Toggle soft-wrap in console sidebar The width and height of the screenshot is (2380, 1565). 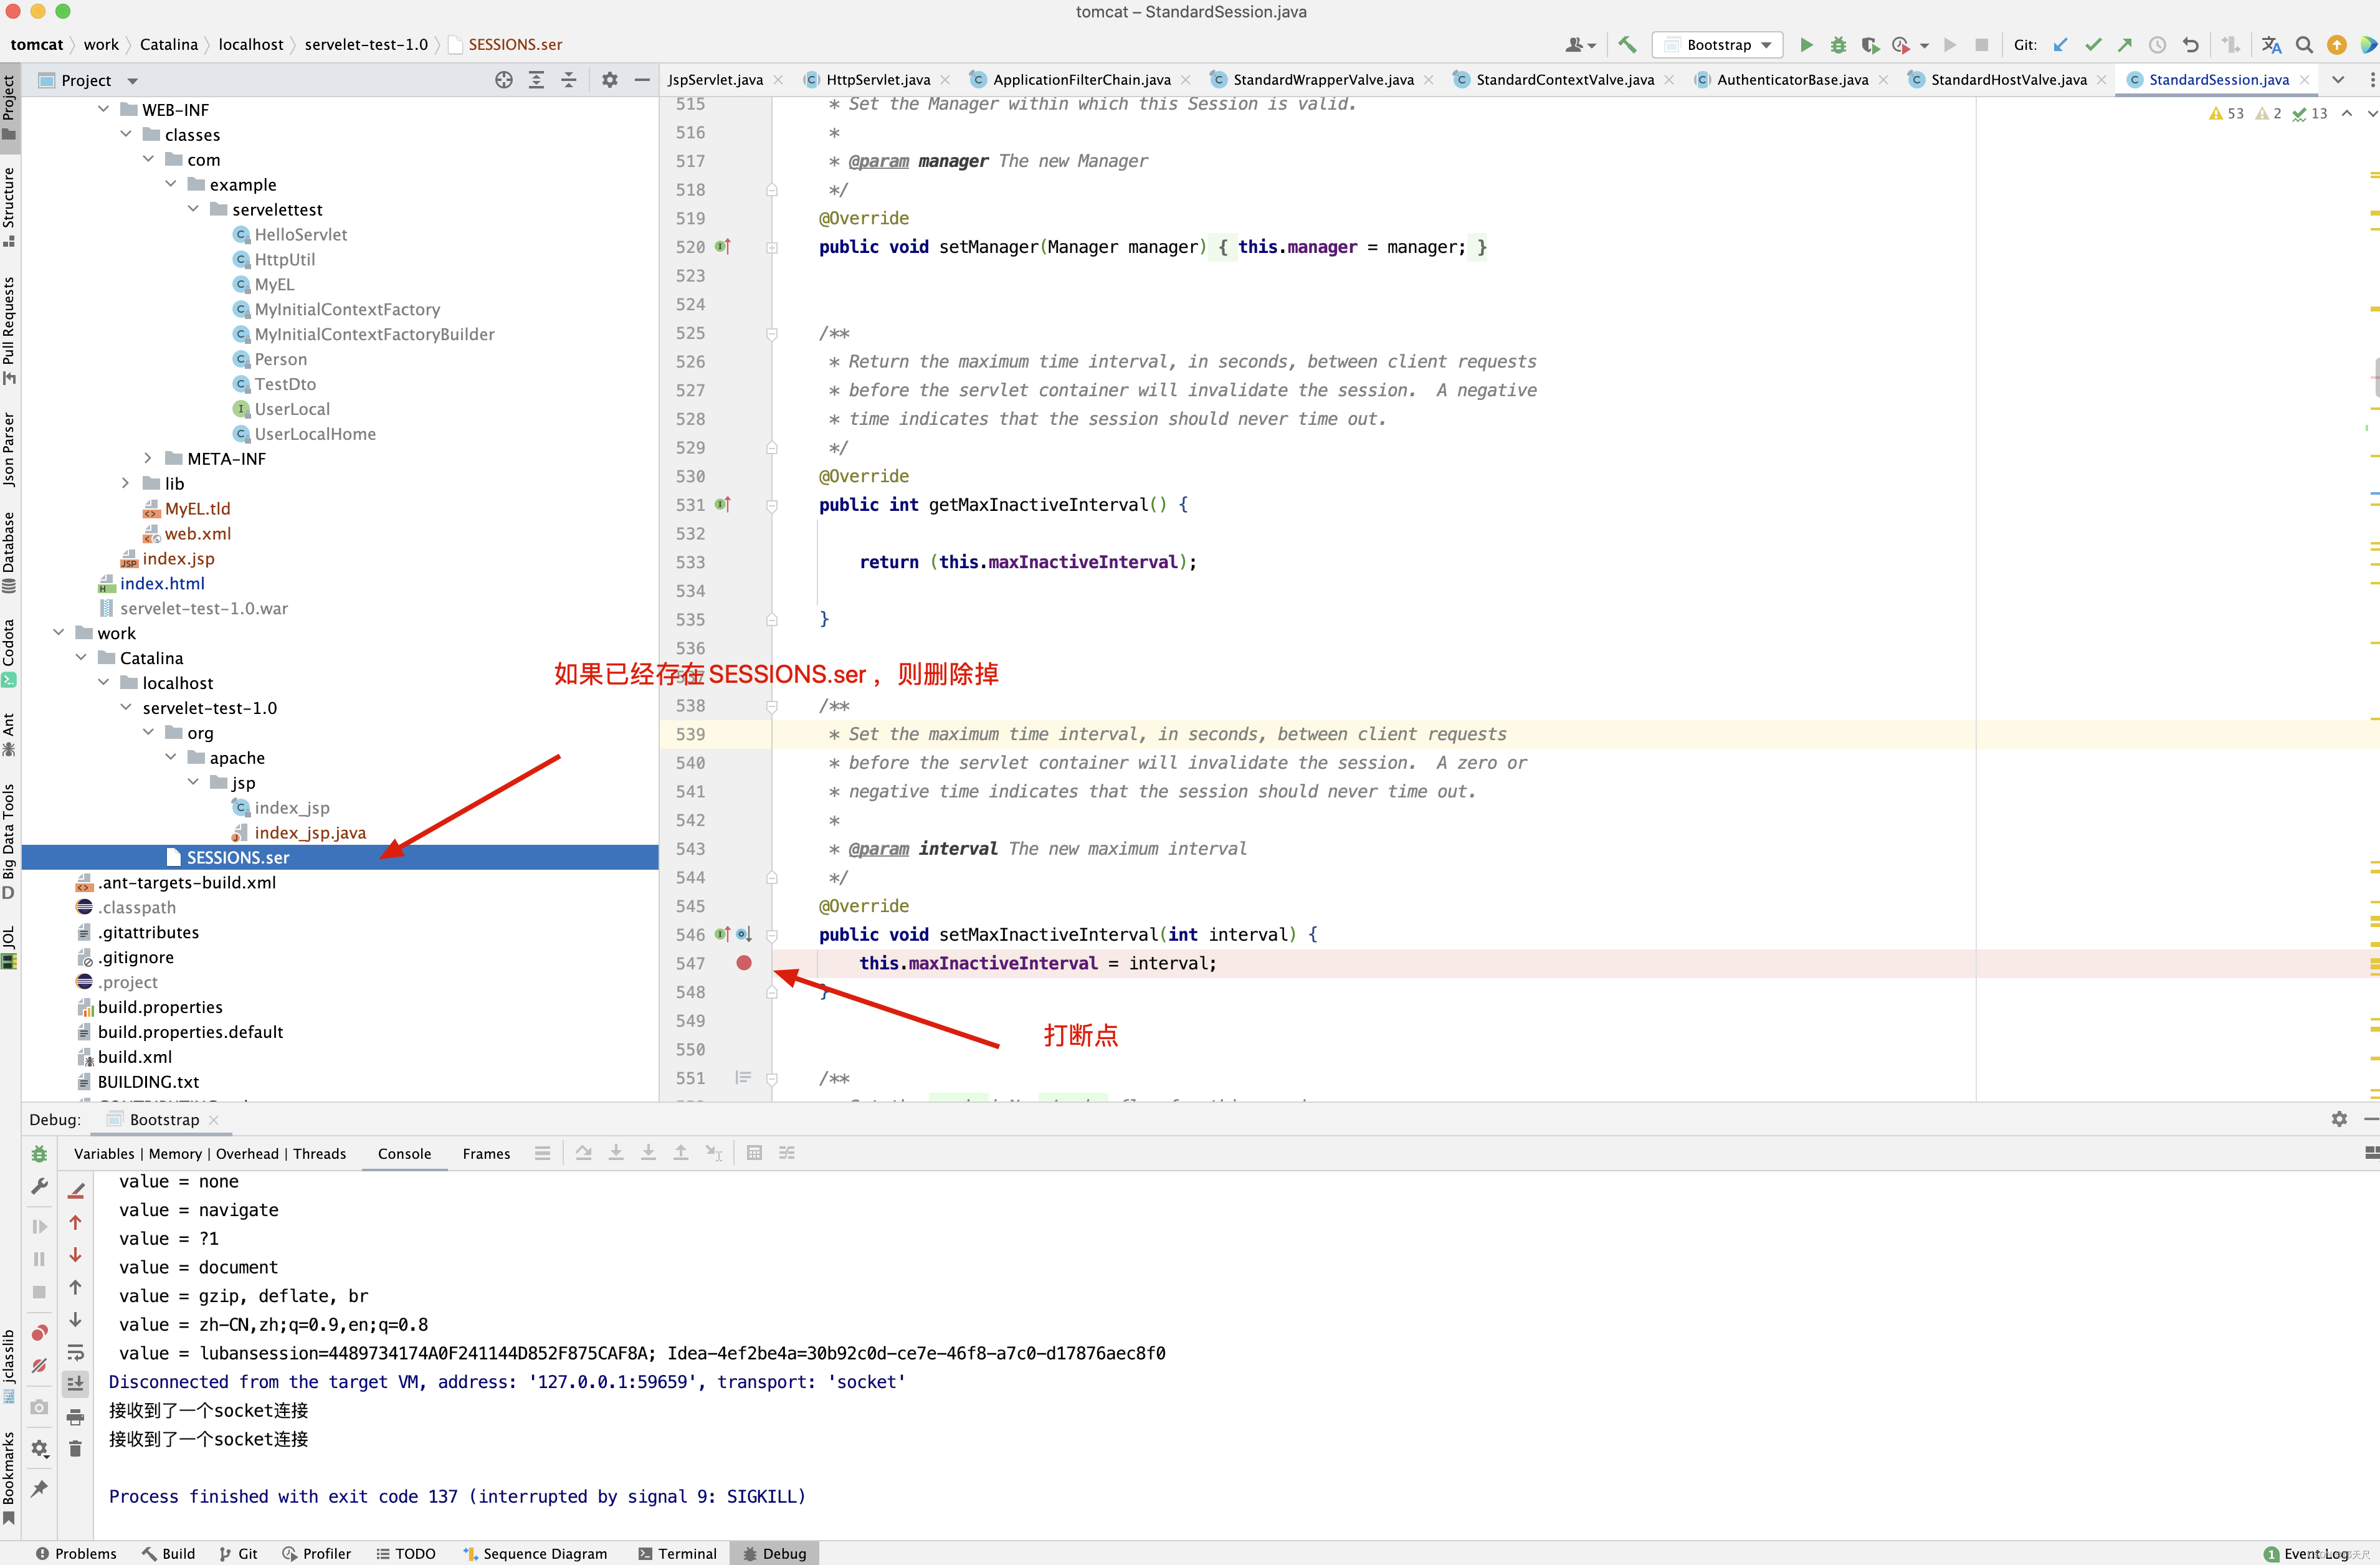75,1353
